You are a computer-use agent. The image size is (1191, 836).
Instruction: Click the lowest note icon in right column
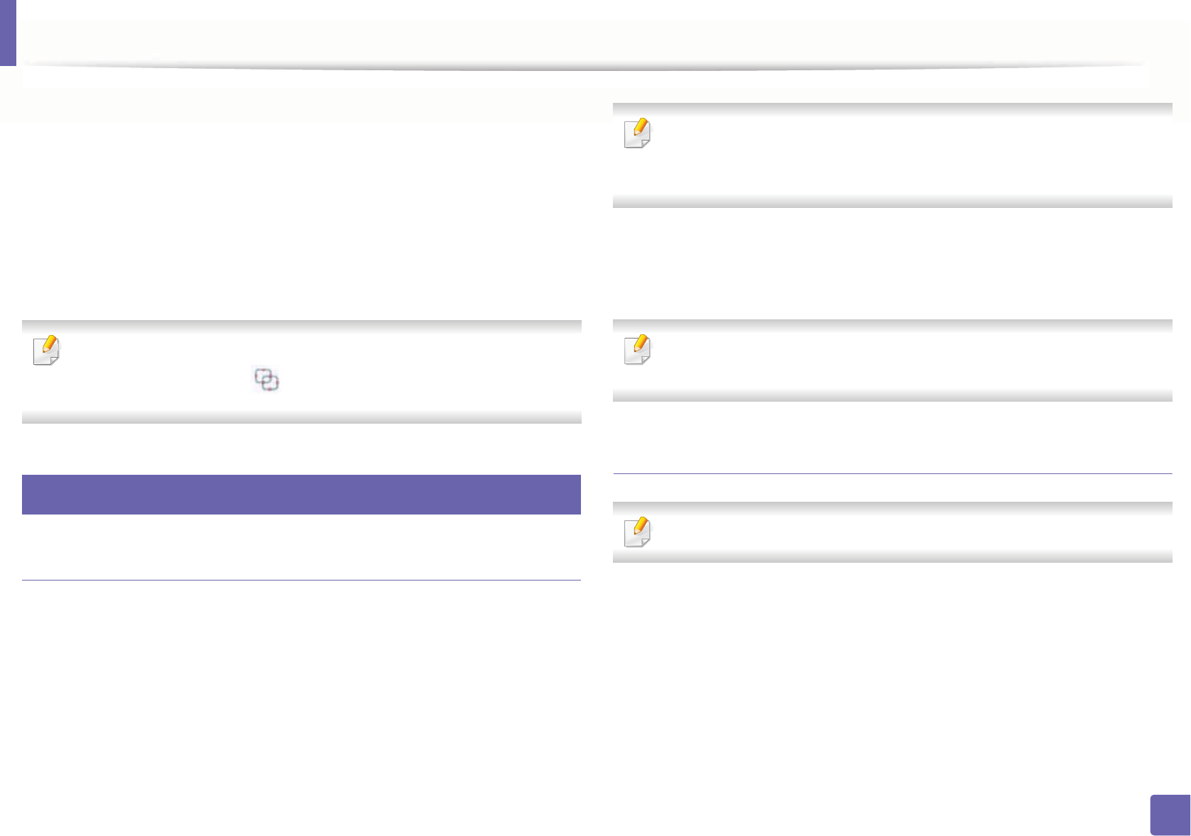[x=637, y=532]
